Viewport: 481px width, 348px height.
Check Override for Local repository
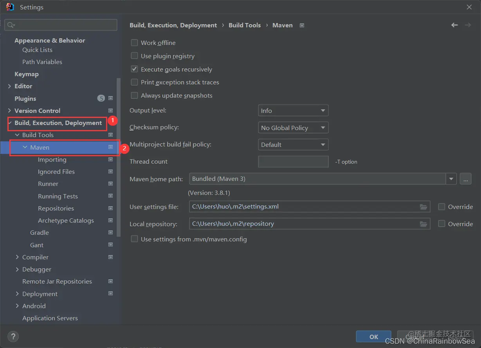tap(441, 224)
